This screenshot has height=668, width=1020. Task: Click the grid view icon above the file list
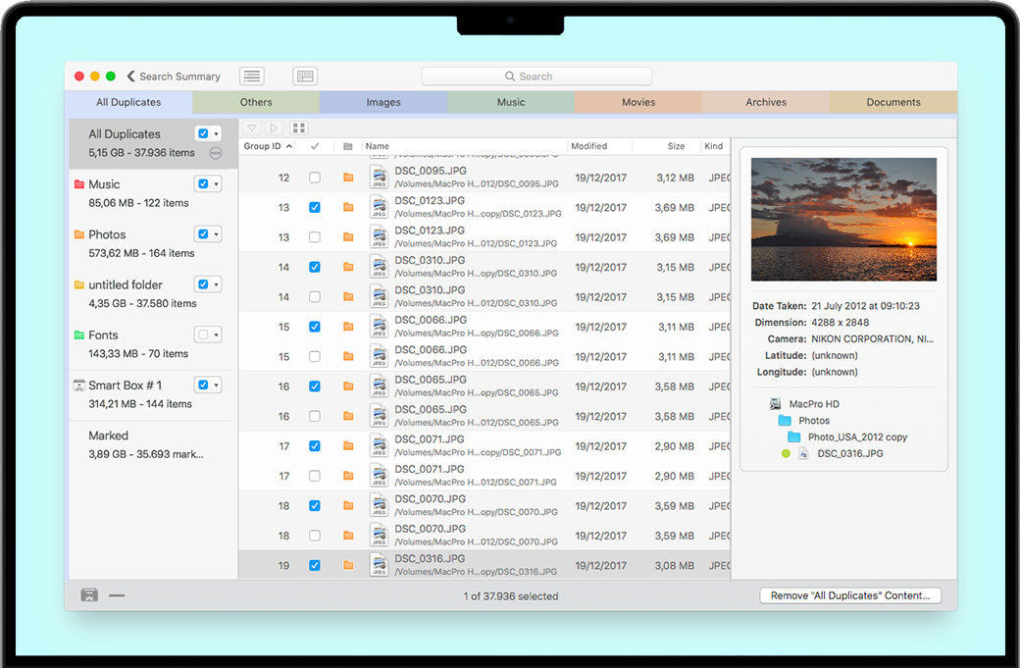[299, 128]
